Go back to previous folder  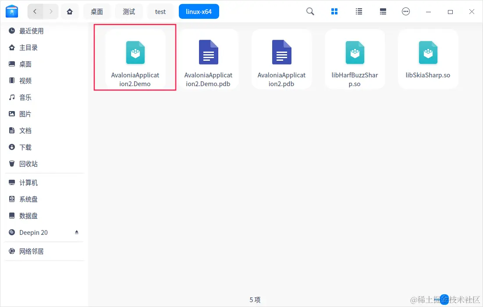click(x=35, y=12)
